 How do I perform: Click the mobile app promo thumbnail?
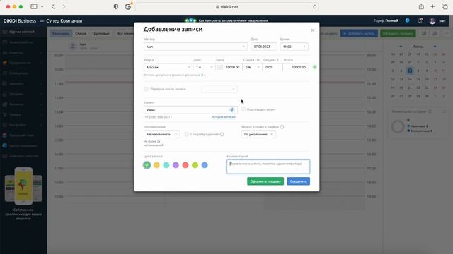tap(23, 186)
